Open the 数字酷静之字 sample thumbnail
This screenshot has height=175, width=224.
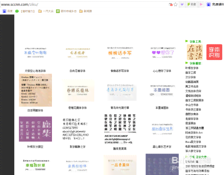click(x=76, y=129)
